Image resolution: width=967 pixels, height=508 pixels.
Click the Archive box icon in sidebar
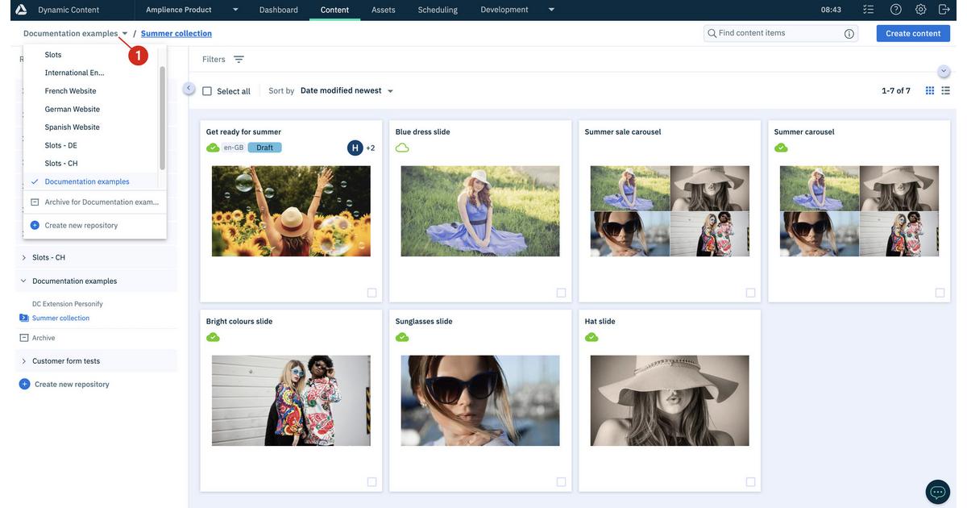(24, 338)
